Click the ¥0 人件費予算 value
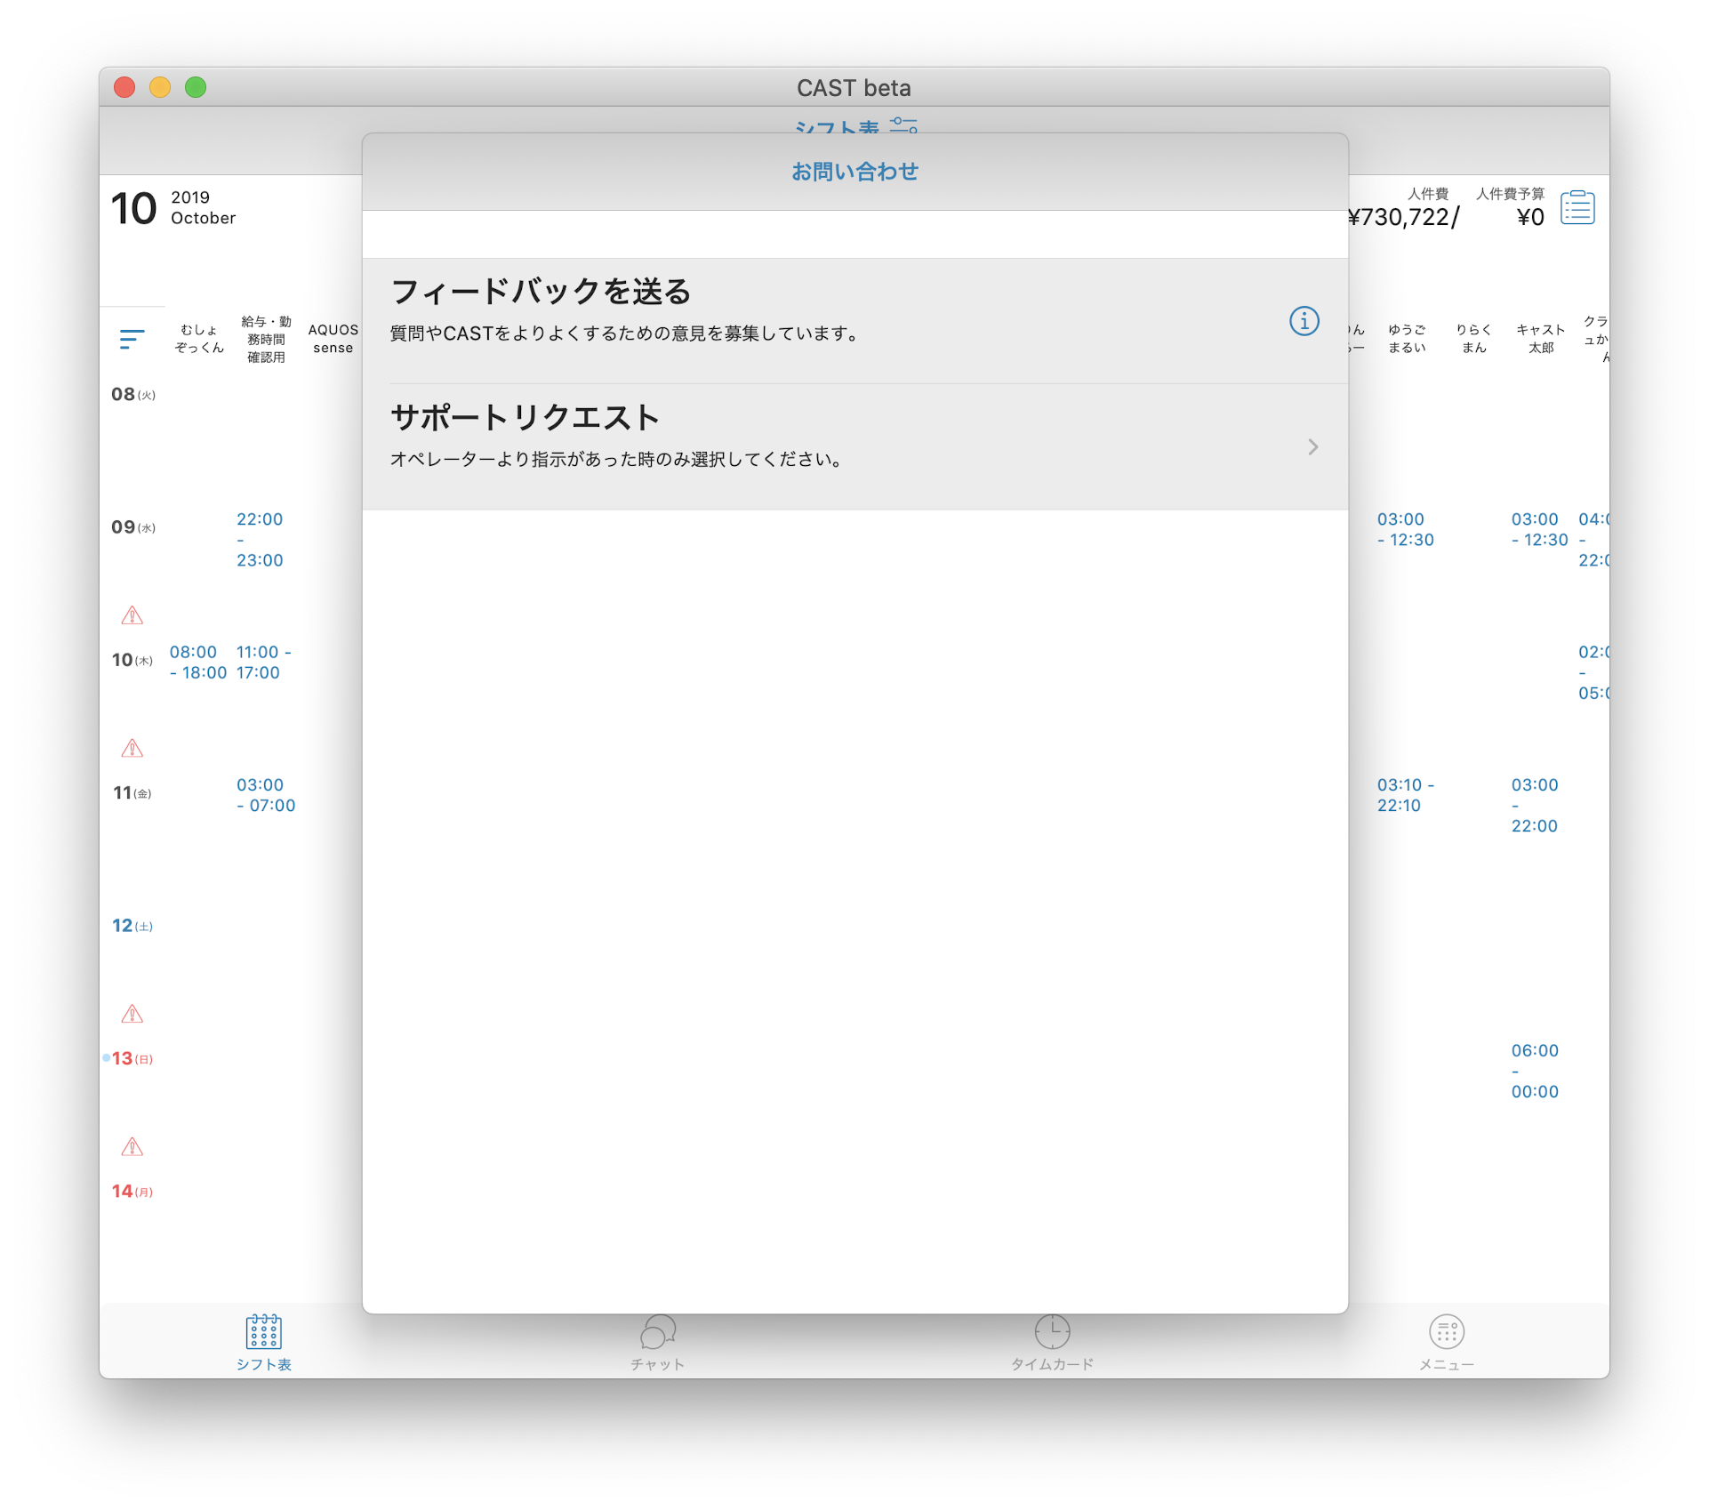Screen dimensions: 1709x1510 coord(1530,217)
